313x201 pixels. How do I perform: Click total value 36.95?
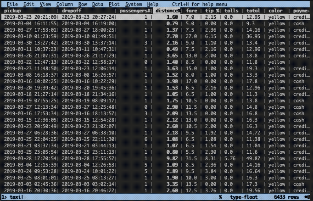click(253, 37)
